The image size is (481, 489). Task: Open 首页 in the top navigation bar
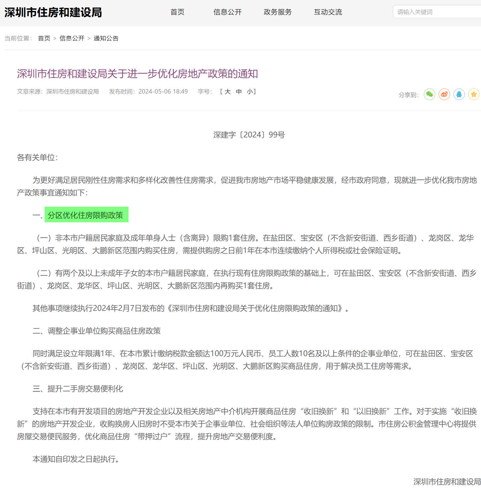pyautogui.click(x=177, y=12)
